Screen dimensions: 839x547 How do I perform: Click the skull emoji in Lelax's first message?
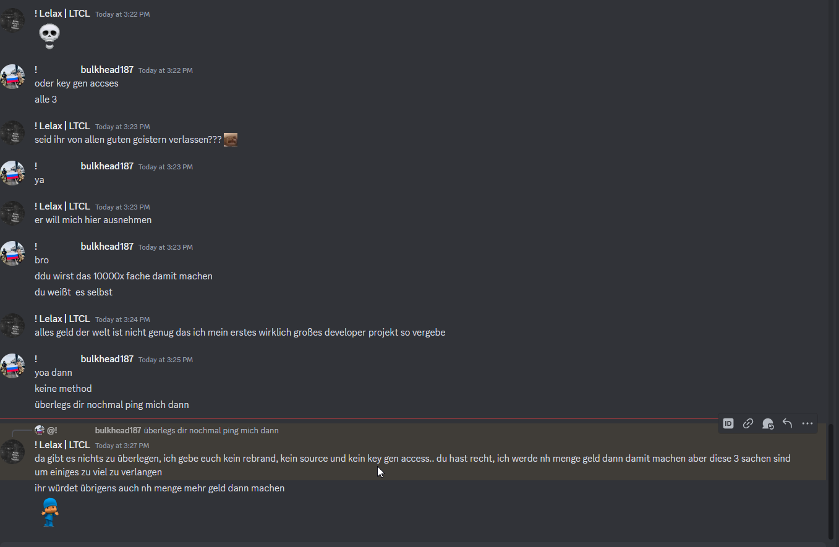point(49,36)
